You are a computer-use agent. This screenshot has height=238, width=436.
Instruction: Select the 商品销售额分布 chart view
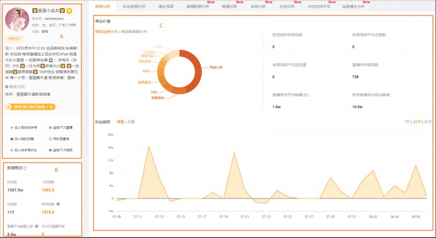[134, 31]
